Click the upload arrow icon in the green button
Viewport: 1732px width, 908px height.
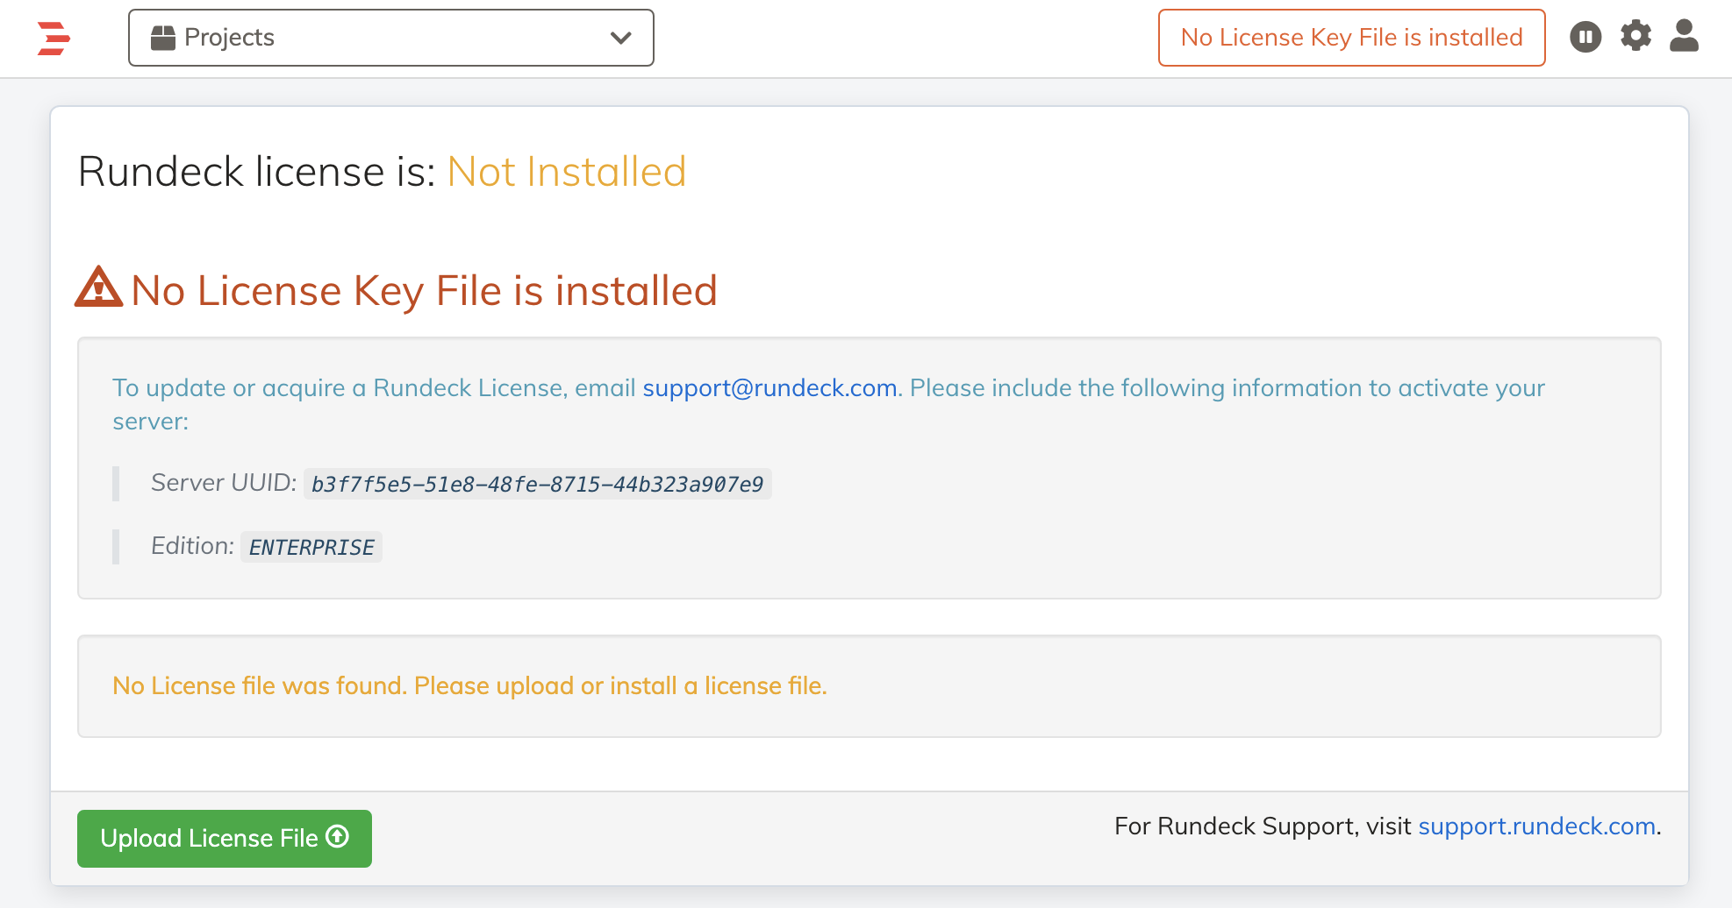(337, 838)
